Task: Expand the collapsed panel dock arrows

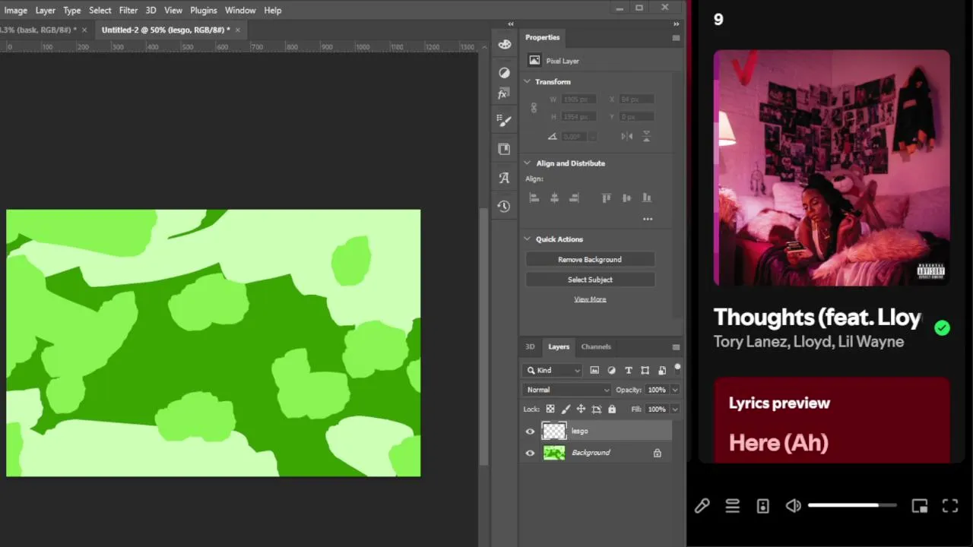Action: pos(511,24)
